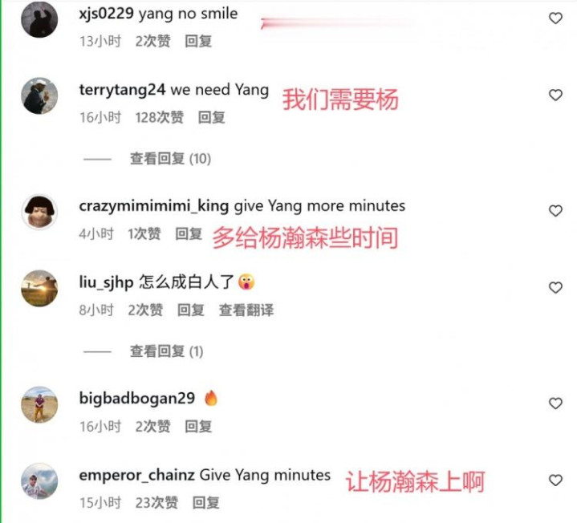Viewport: 577px width, 523px height.
Task: Open xjs0229's profile avatar
Action: click(39, 19)
